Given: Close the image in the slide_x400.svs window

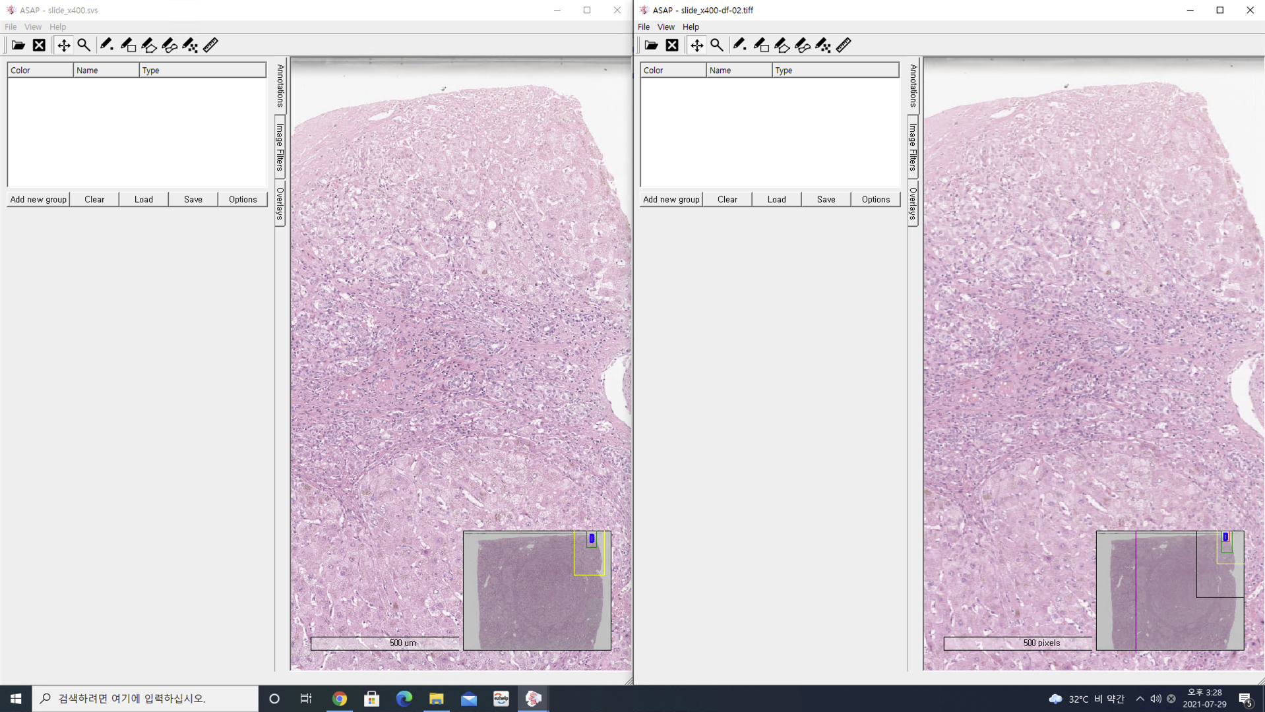Looking at the screenshot, I should [x=40, y=45].
